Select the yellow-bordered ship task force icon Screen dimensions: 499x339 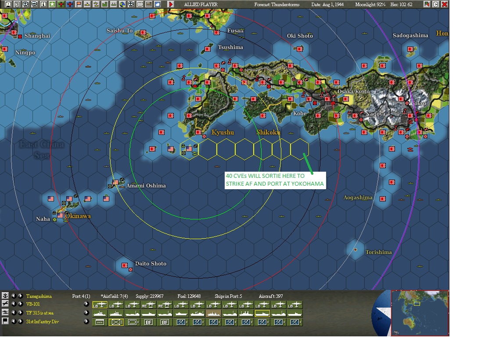(262, 314)
